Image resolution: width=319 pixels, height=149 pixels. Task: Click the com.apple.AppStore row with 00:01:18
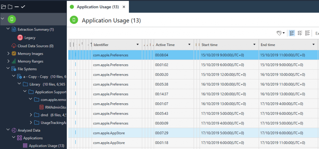193,143
